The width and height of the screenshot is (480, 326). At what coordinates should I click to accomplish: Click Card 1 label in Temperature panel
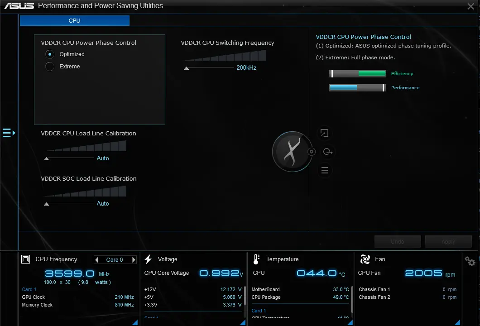[259, 311]
